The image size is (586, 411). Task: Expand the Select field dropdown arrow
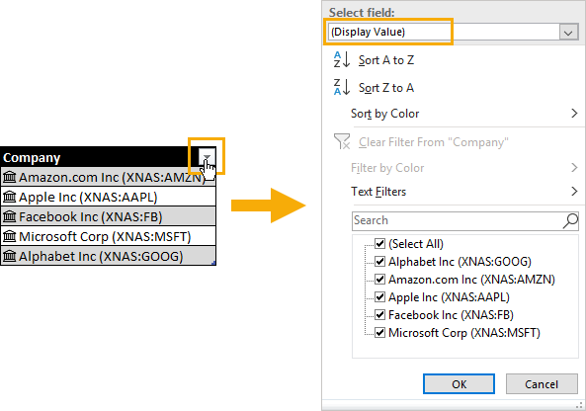point(568,33)
